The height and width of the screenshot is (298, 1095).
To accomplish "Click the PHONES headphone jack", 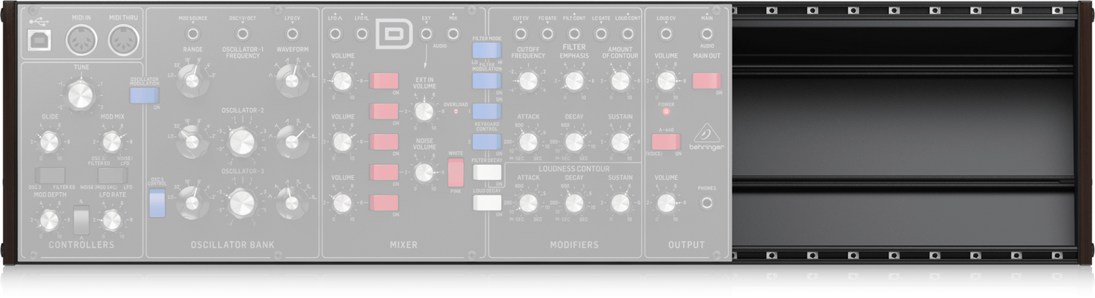I will pyautogui.click(x=707, y=203).
